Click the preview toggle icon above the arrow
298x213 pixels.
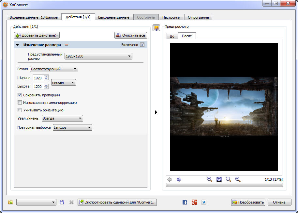(x=156, y=28)
